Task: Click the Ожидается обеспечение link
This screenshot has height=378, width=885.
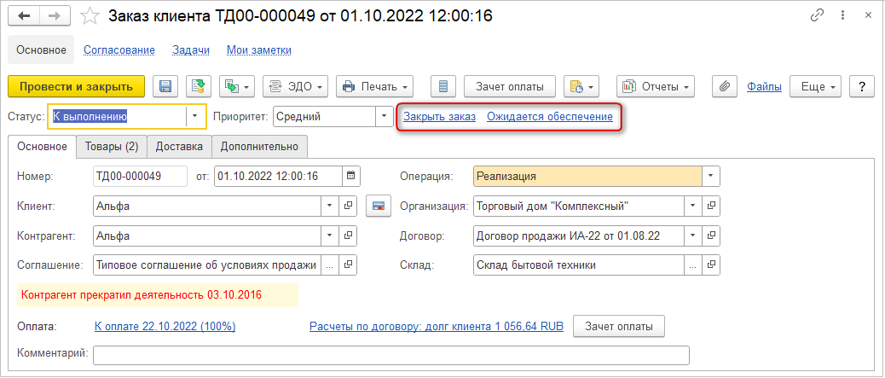Action: pyautogui.click(x=550, y=117)
